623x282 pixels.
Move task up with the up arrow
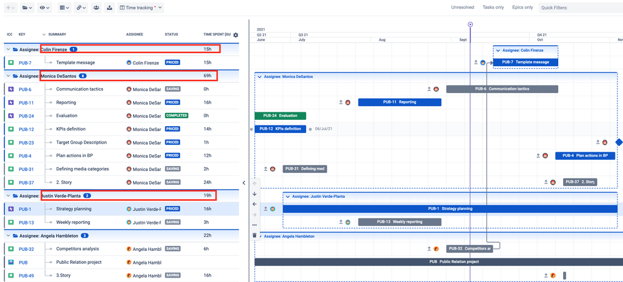click(x=254, y=183)
